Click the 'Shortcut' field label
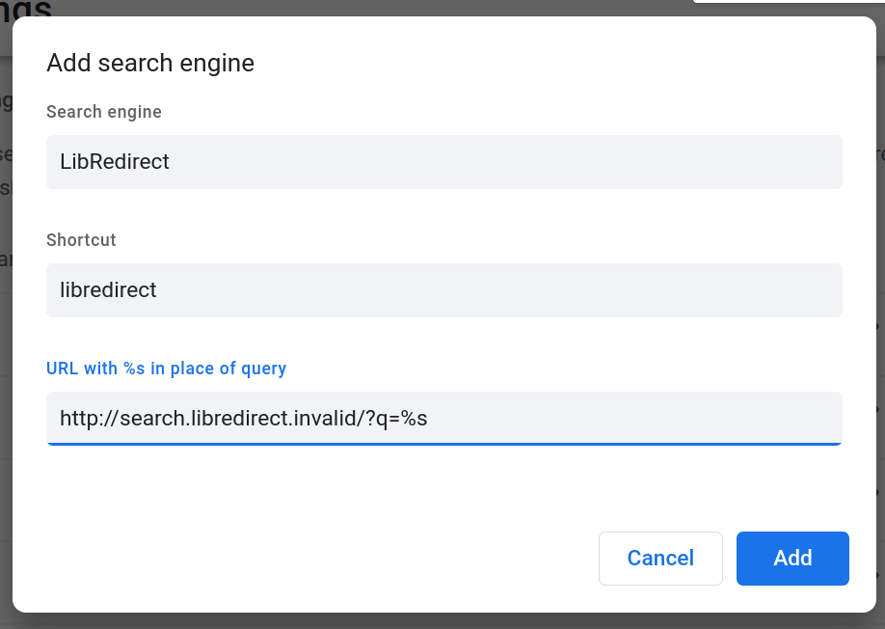Screen dimensions: 885x629 (x=81, y=240)
